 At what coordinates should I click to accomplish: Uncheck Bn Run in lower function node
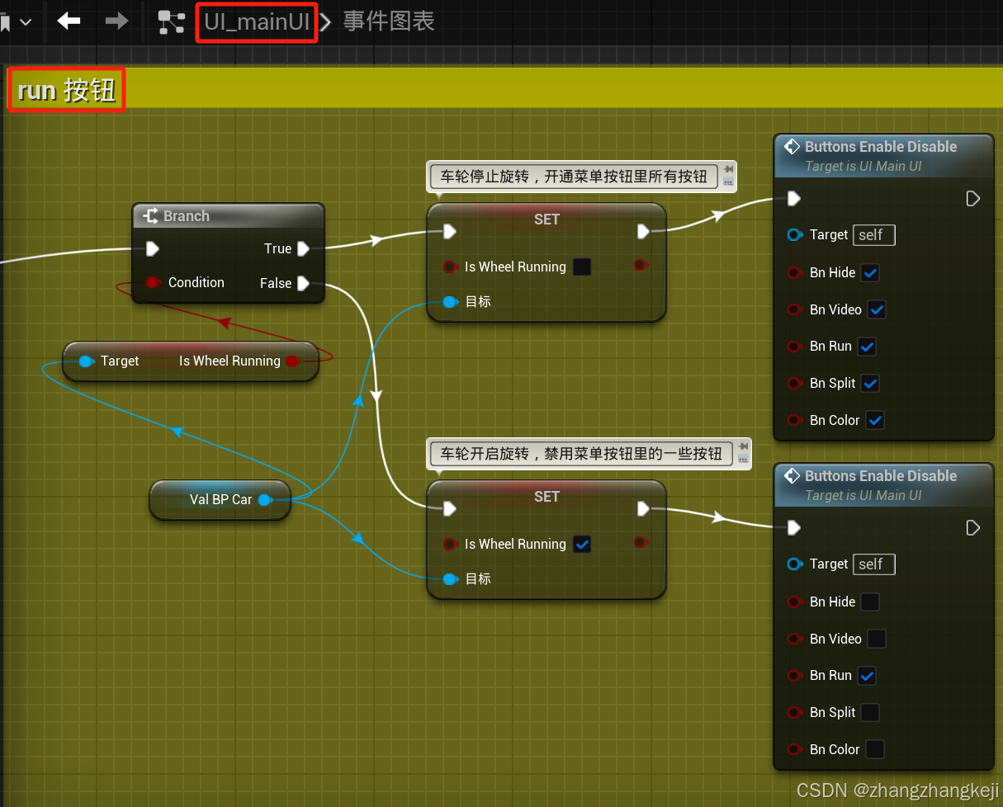tap(867, 676)
